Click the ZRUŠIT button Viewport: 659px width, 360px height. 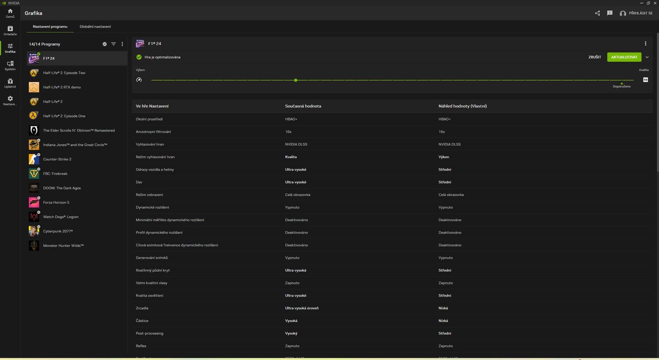595,57
